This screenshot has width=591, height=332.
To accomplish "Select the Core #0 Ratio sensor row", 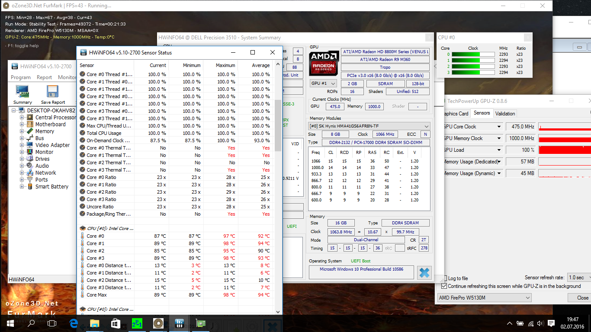I will click(x=175, y=177).
